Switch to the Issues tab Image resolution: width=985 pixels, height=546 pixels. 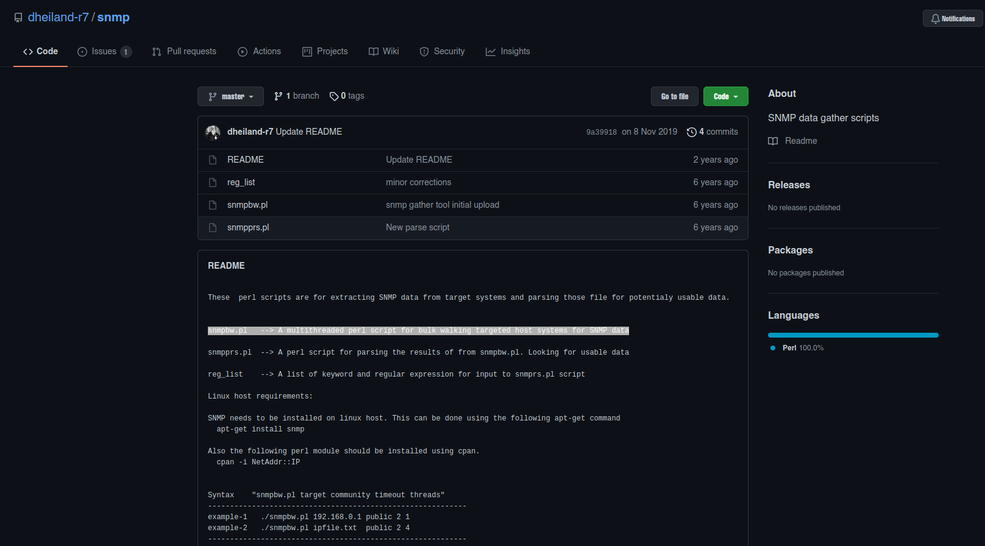104,52
